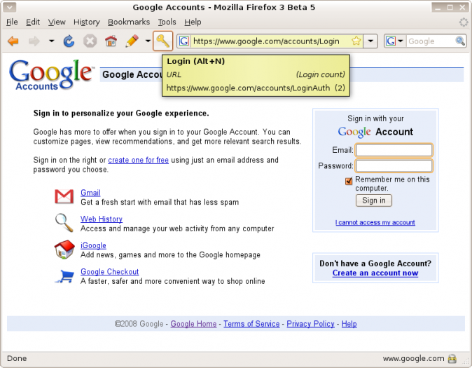
Task: Open the File menu
Action: (x=12, y=22)
